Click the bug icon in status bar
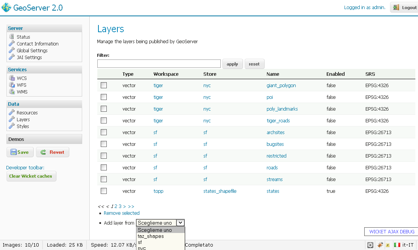 click(380, 245)
